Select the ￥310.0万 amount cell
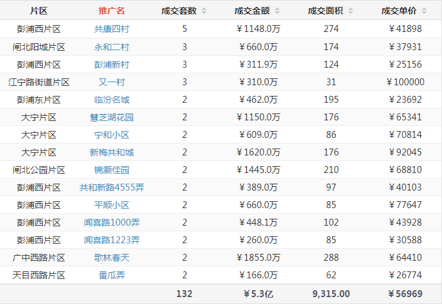Viewport: 442px width, 304px height. pyautogui.click(x=258, y=82)
